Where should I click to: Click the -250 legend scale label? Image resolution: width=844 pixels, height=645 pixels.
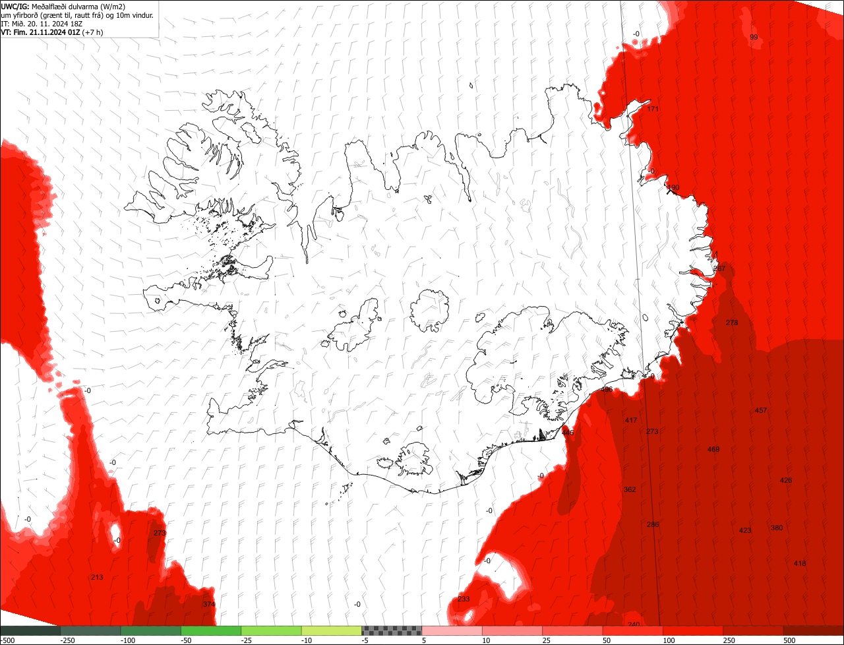[67, 640]
